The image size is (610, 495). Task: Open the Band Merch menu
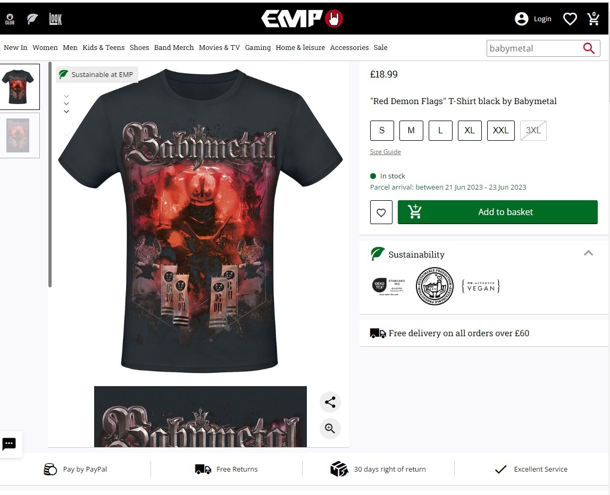click(x=174, y=47)
